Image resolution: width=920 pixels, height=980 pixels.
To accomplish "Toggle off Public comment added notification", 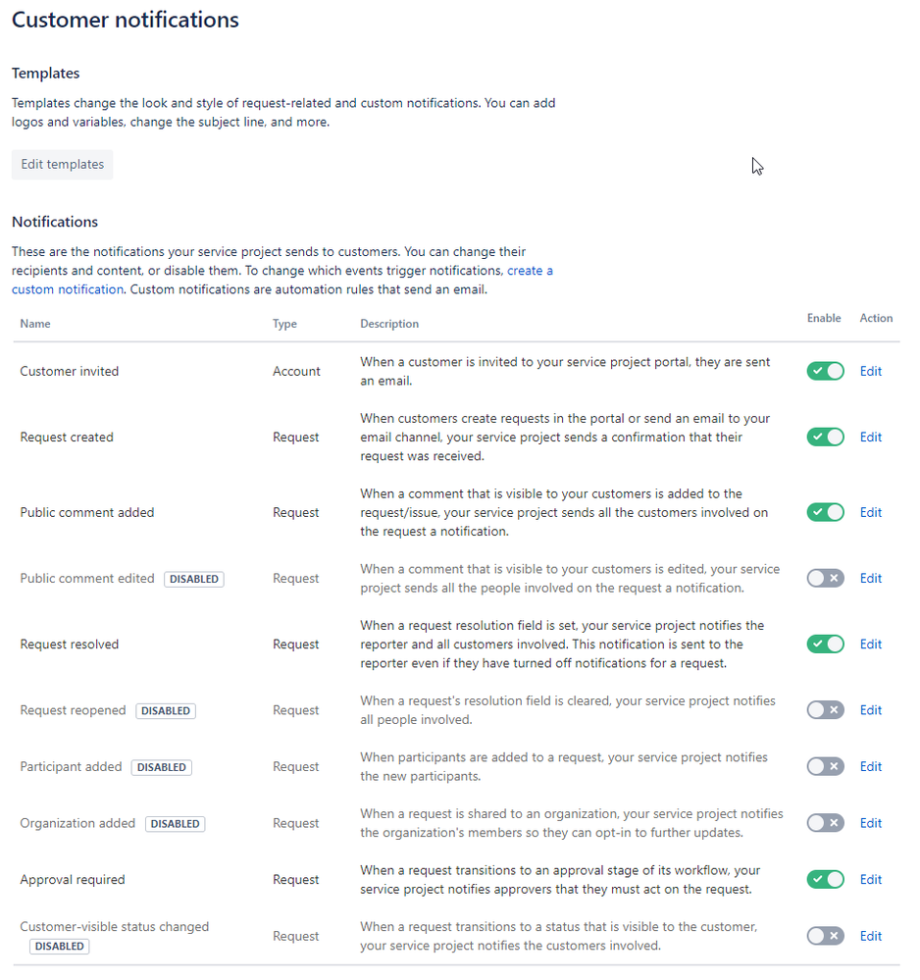I will pos(825,512).
